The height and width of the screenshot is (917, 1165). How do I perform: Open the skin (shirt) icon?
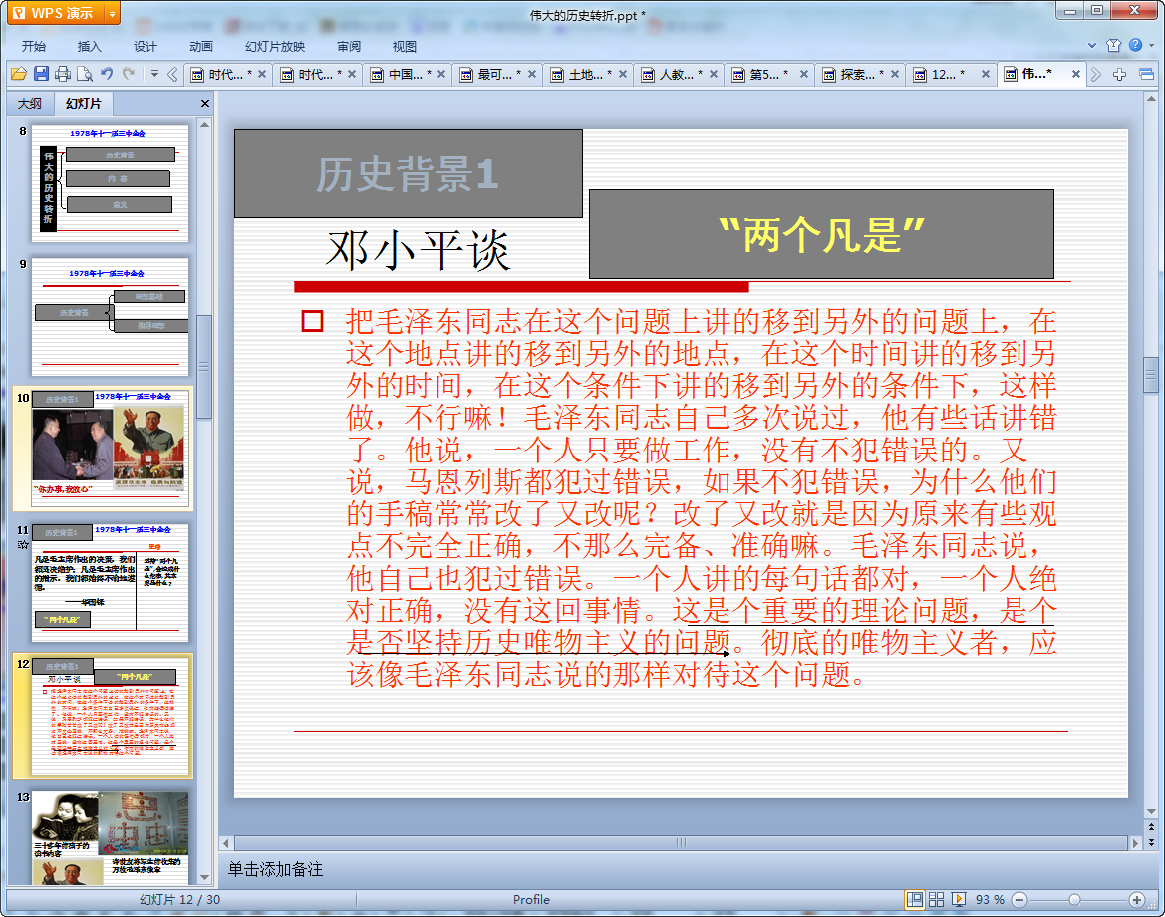click(1113, 45)
